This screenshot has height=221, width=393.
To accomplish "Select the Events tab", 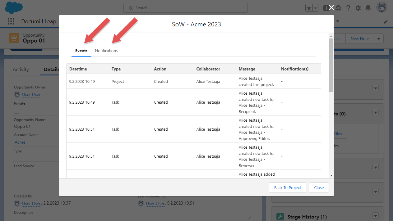I will (81, 51).
